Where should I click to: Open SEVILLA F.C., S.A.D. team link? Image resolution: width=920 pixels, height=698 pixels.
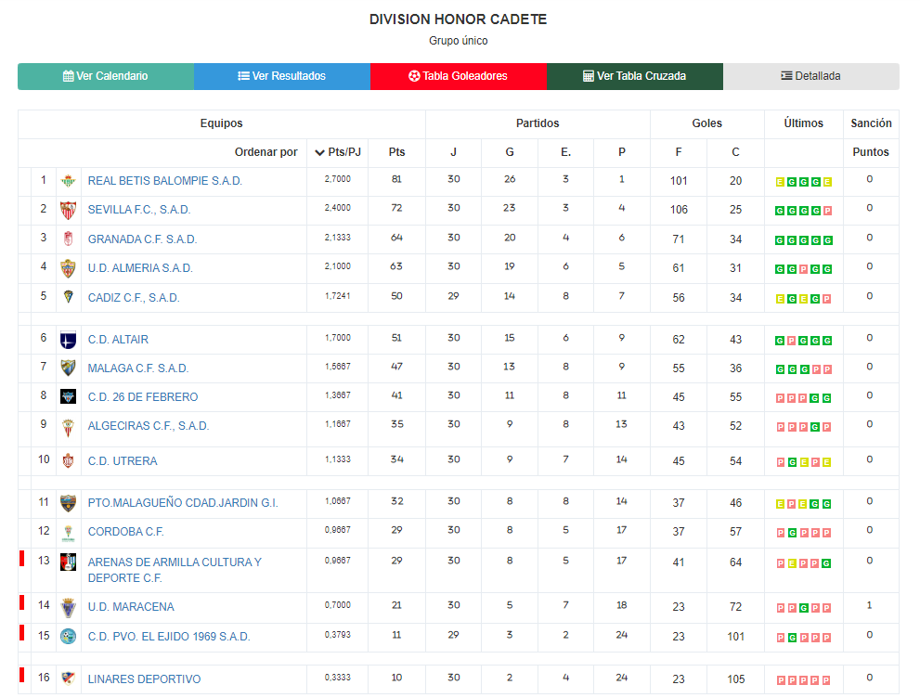pos(139,210)
